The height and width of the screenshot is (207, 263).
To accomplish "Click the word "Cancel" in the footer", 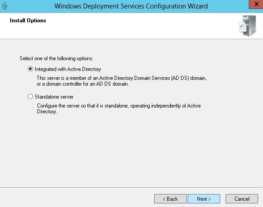I will [242, 199].
